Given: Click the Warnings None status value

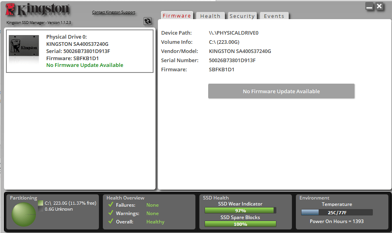Looking at the screenshot, I should [x=152, y=213].
